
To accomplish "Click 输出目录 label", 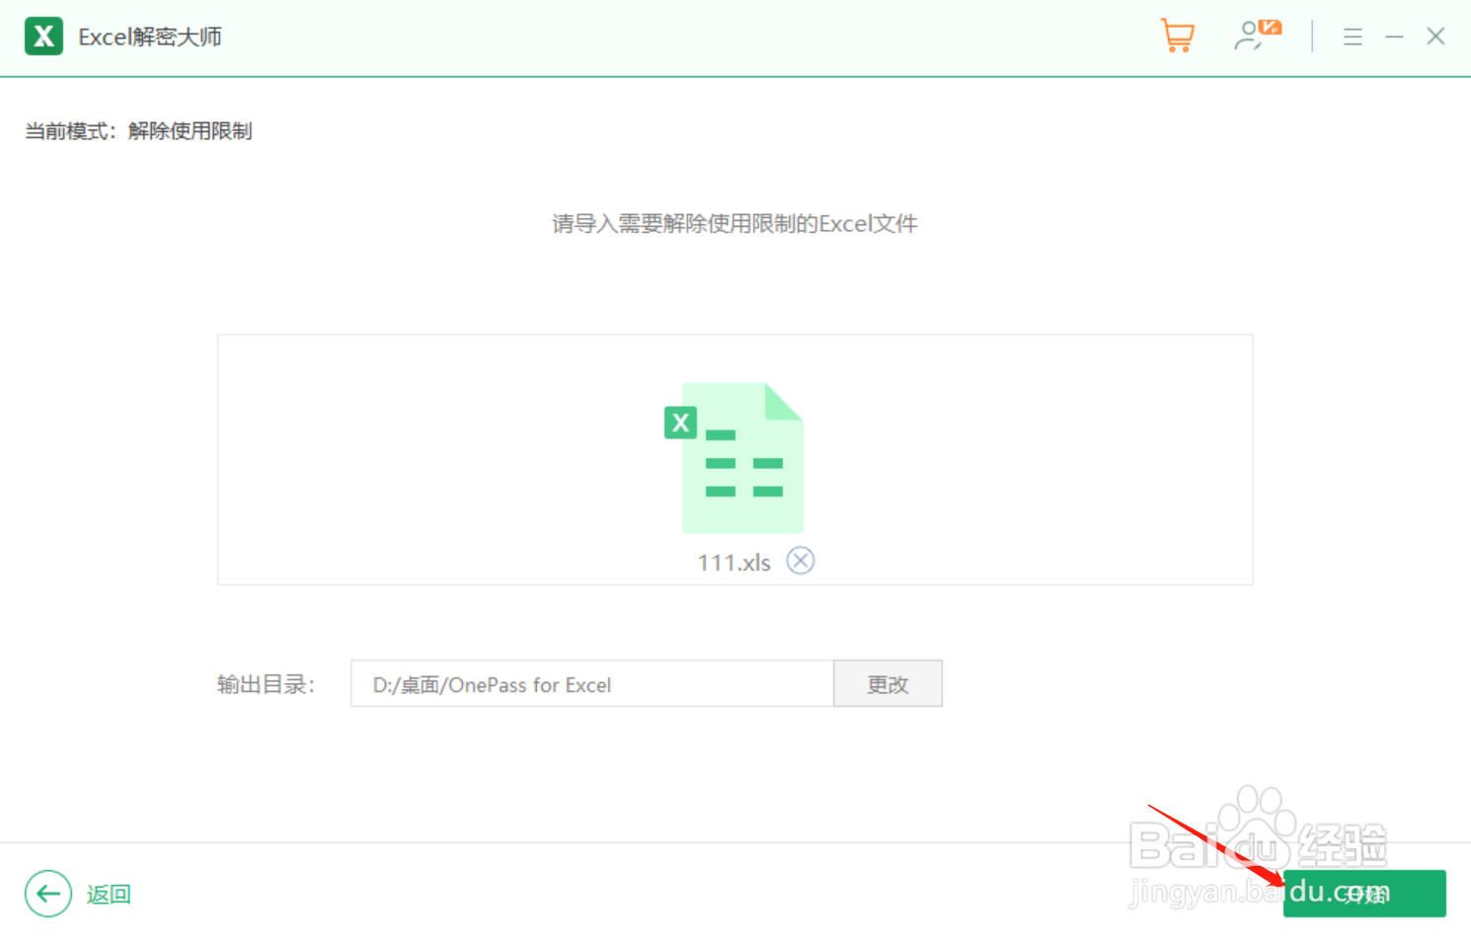I will 265,683.
